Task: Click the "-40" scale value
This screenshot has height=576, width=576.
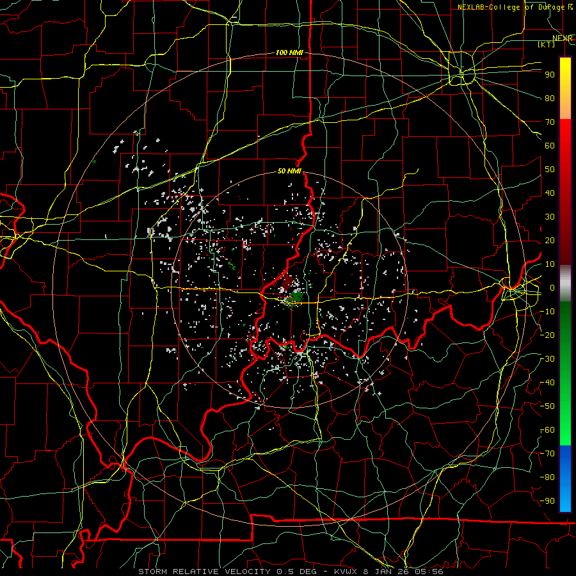Action: point(548,383)
